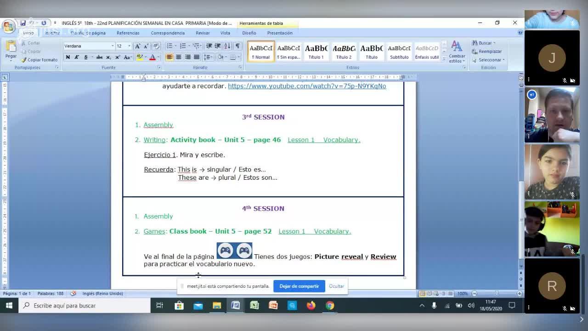Align text left
Screen dimensions: 588x331
[x=170, y=57]
